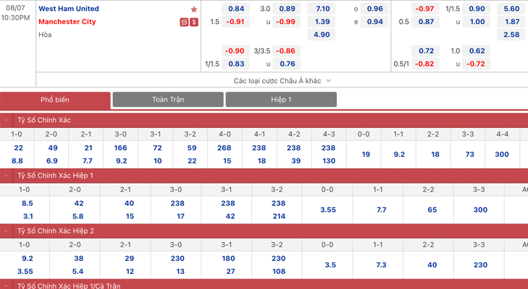
Task: Bet full-time correct score 1-0 at 22
Action: tap(18, 148)
